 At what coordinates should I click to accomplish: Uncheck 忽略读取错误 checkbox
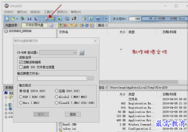(21, 62)
